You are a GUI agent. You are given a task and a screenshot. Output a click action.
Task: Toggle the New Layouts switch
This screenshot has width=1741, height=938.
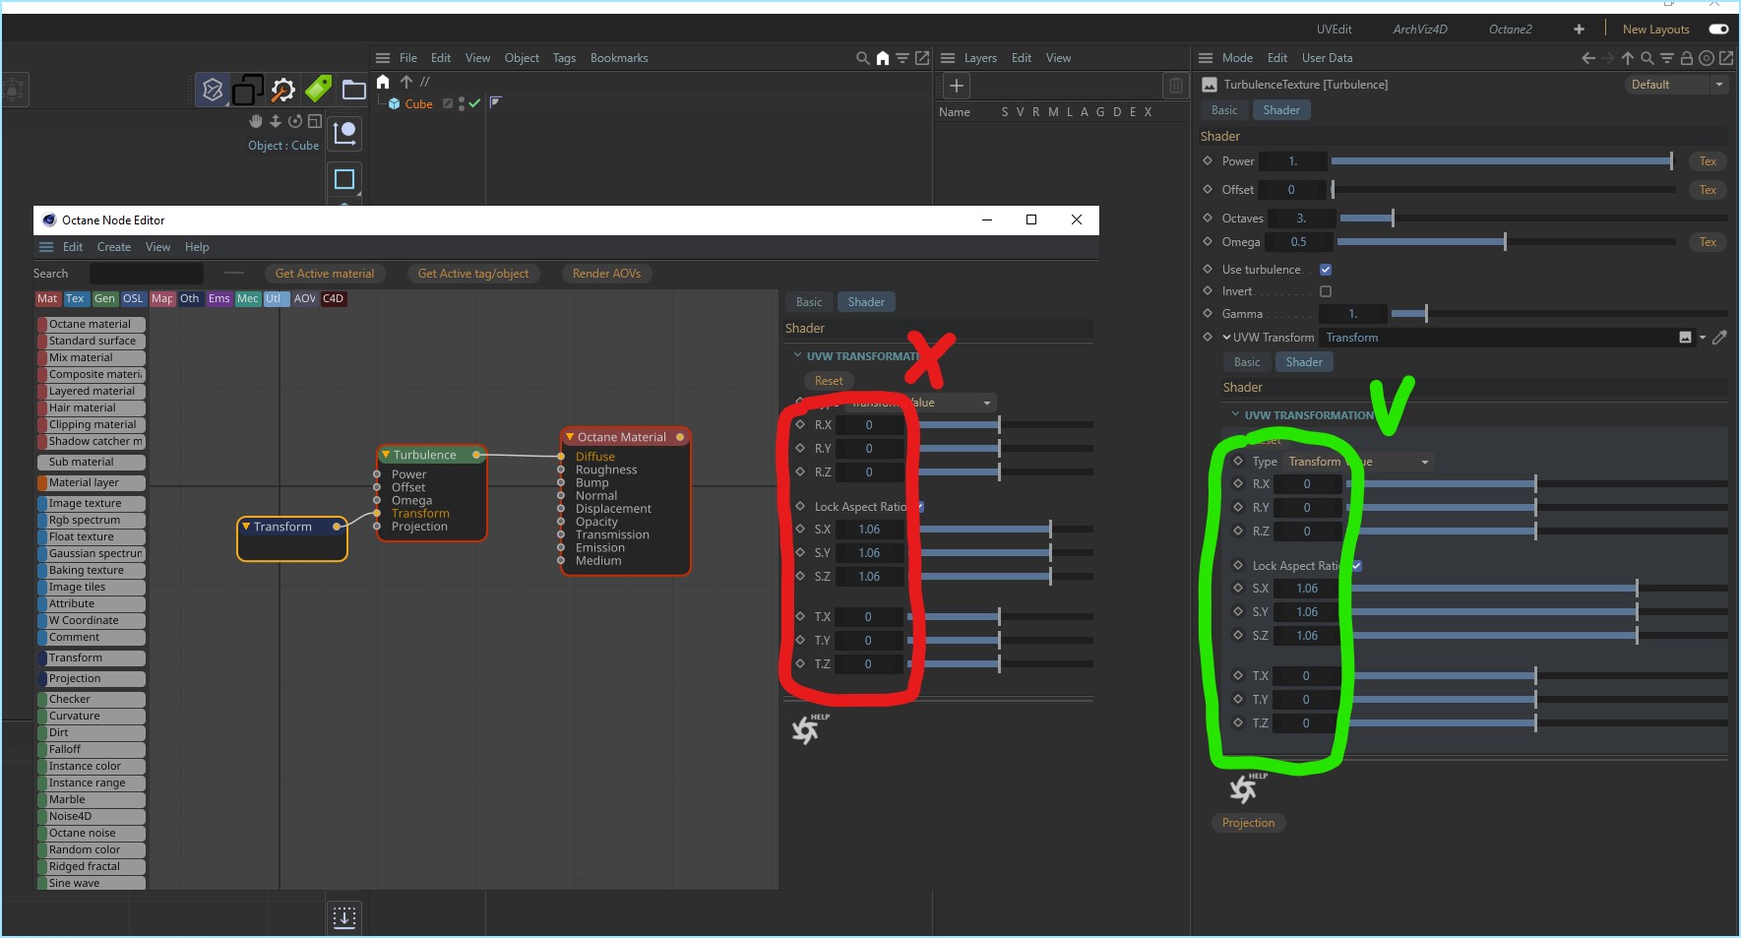pyautogui.click(x=1719, y=30)
